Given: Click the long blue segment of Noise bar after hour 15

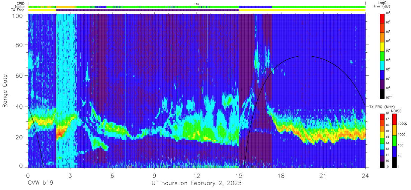Looking at the screenshot, I should click(255, 7).
